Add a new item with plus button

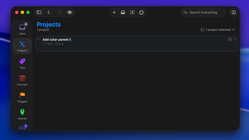114,12
